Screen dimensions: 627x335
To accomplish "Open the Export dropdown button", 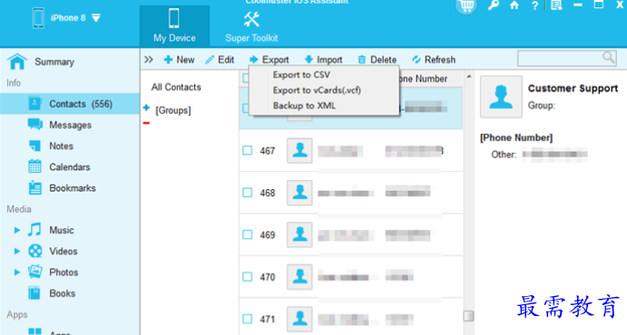I will click(269, 60).
